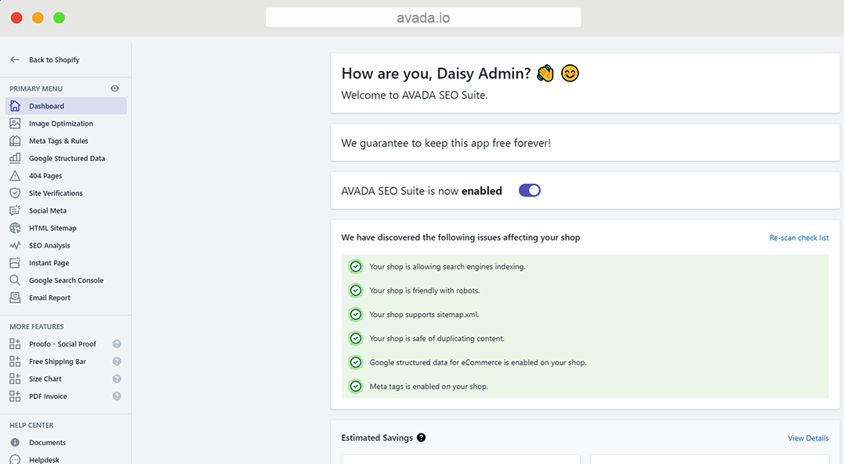
Task: Click the Estimated Savings info badge
Action: [x=421, y=437]
